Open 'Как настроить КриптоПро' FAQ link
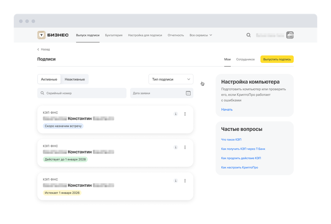 (x=239, y=167)
